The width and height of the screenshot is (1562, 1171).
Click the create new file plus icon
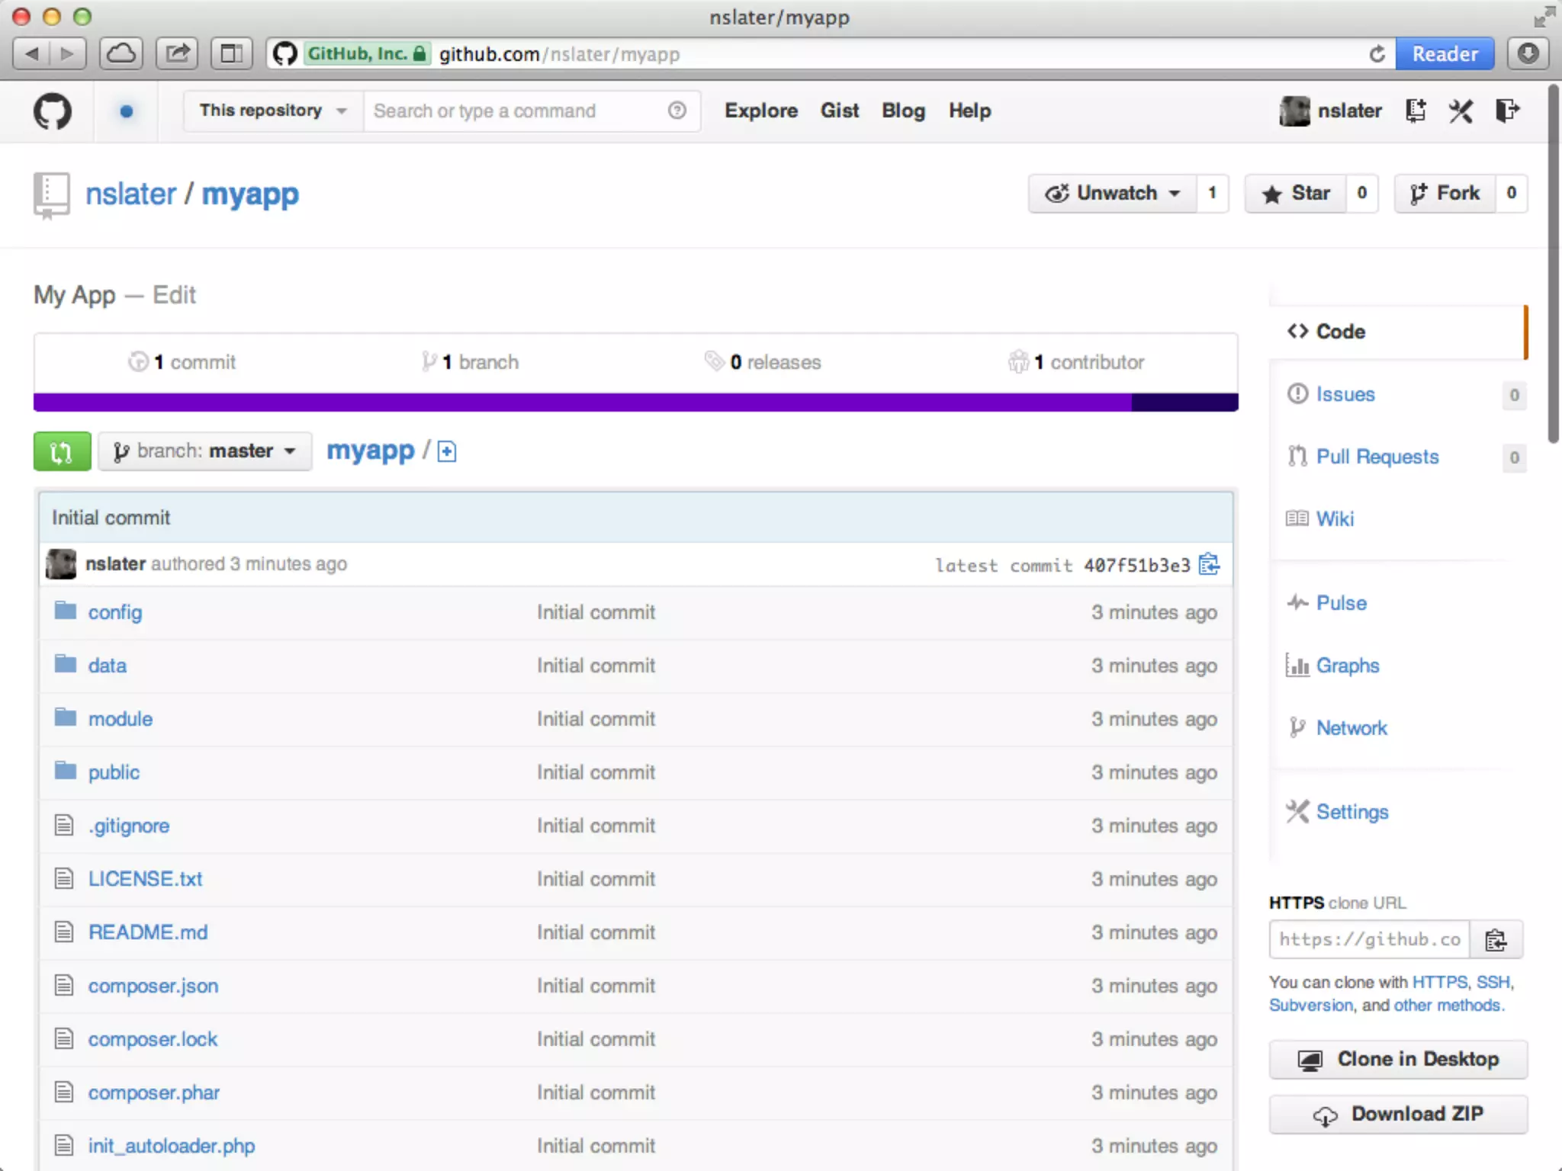coord(447,451)
